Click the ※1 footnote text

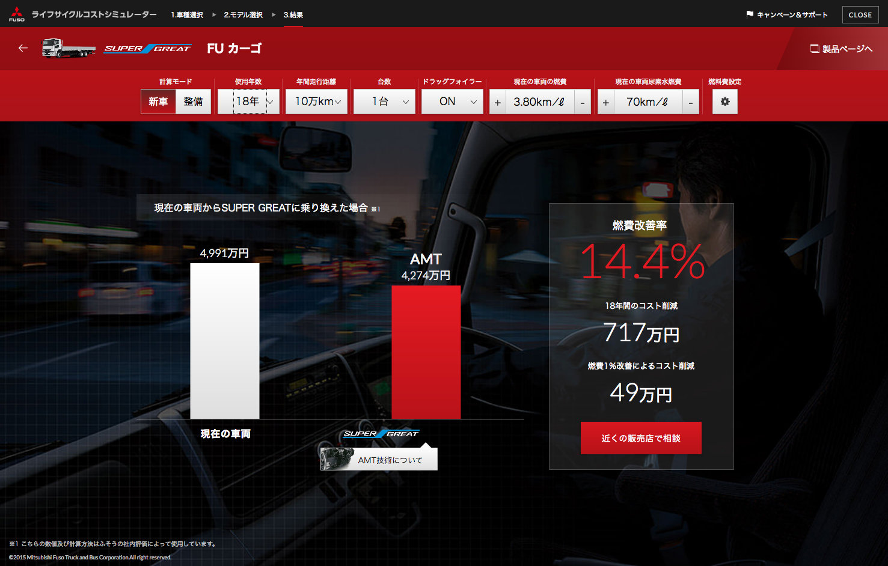pyautogui.click(x=112, y=544)
